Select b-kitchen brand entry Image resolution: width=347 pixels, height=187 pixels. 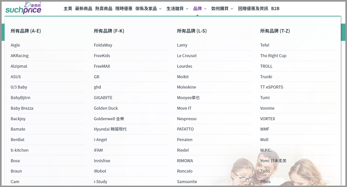pyautogui.click(x=20, y=150)
